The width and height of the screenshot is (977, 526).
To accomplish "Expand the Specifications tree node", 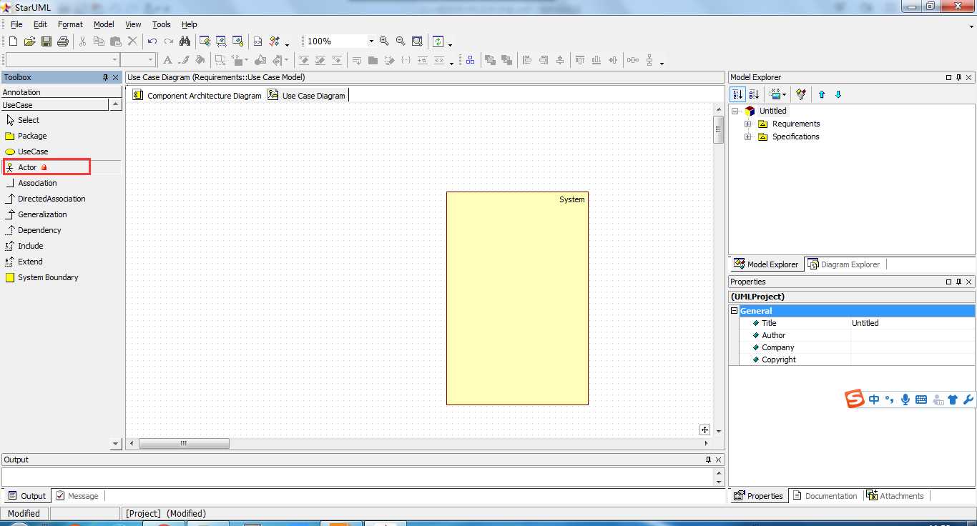I will (747, 137).
